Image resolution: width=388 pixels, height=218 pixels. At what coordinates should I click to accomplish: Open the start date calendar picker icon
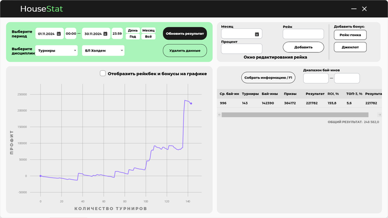tap(59, 34)
